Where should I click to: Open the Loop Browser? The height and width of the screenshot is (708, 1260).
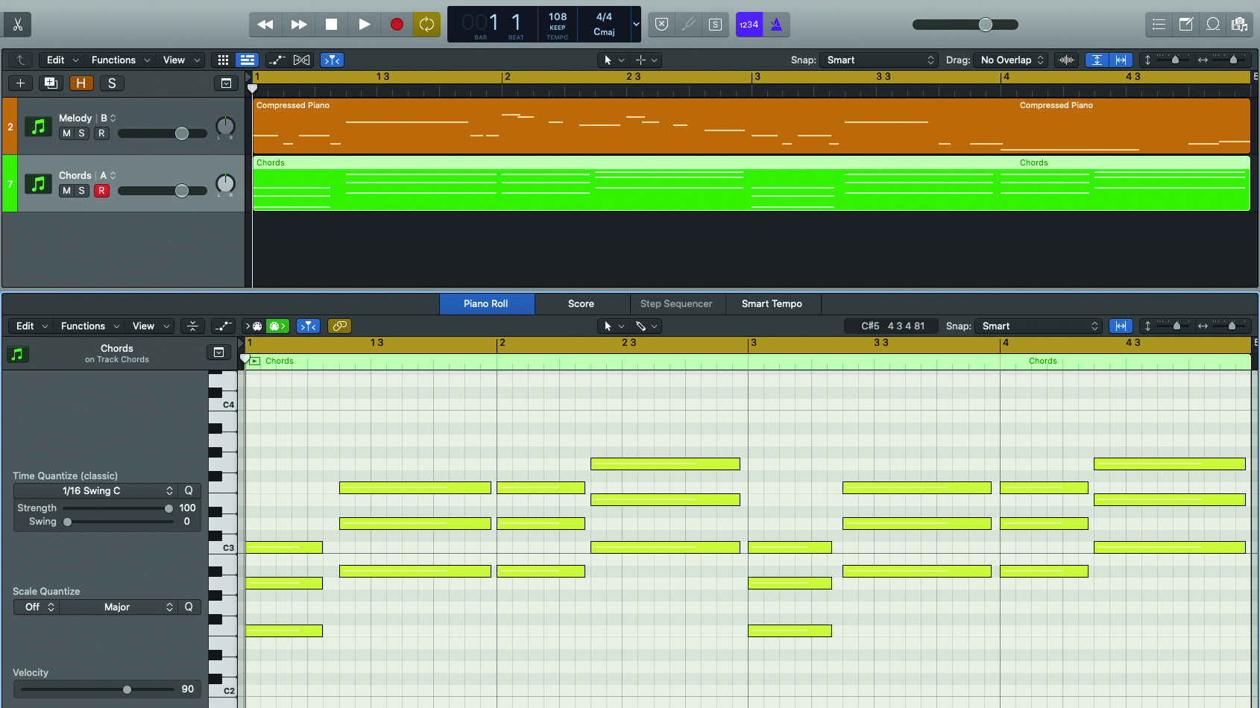(1213, 25)
